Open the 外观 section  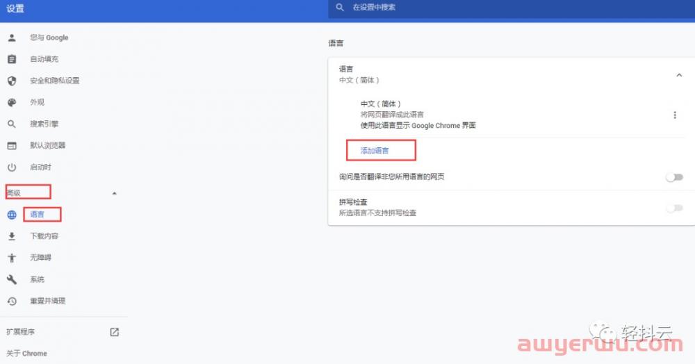[38, 102]
